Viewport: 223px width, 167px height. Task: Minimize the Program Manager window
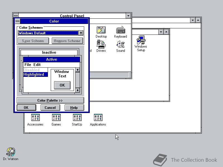pos(193,20)
